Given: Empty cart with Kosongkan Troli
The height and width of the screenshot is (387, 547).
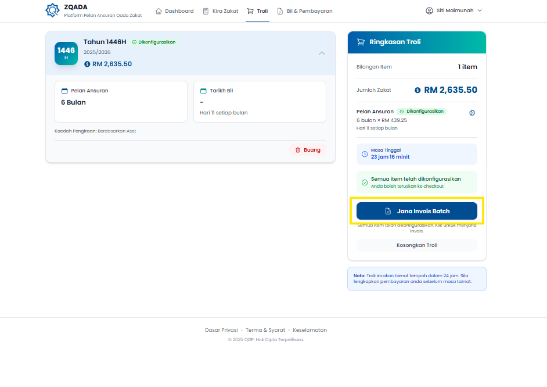Looking at the screenshot, I should coord(417,245).
